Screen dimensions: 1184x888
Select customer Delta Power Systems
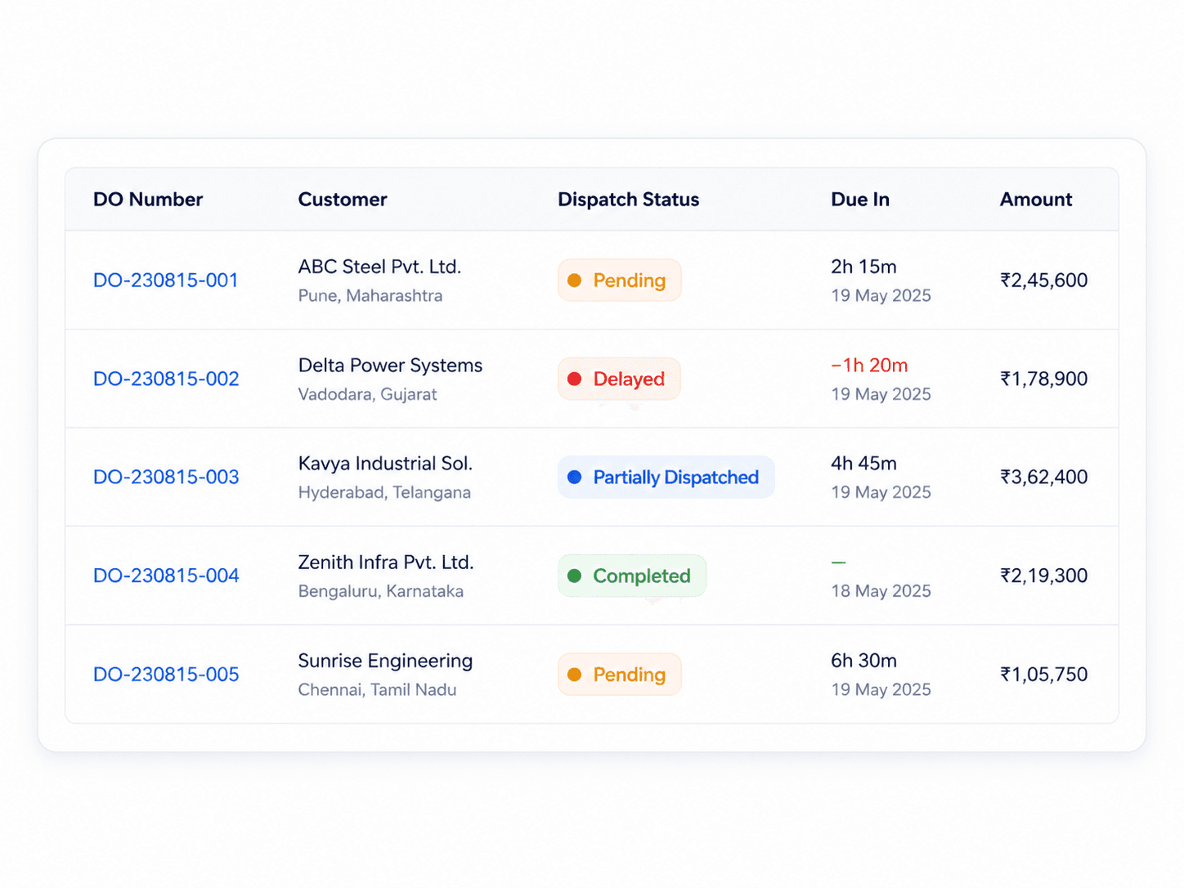pos(390,366)
